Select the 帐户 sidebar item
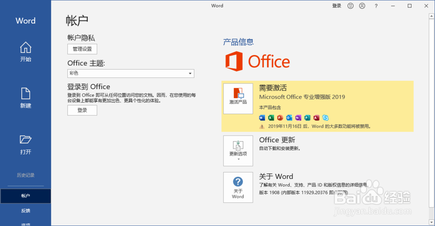This screenshot has height=226, width=435. coord(26,196)
